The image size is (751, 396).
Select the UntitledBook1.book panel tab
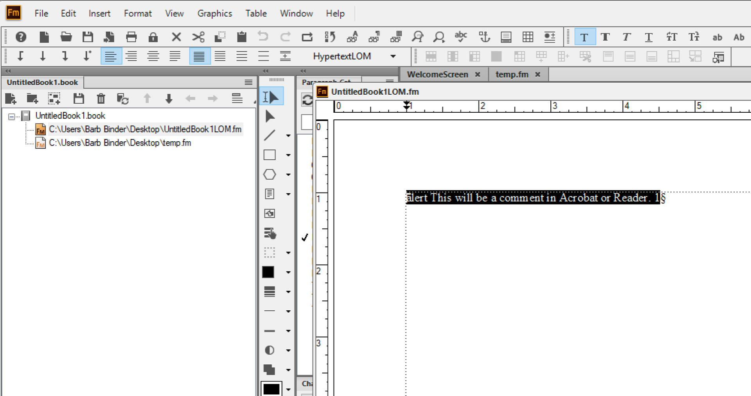point(42,82)
